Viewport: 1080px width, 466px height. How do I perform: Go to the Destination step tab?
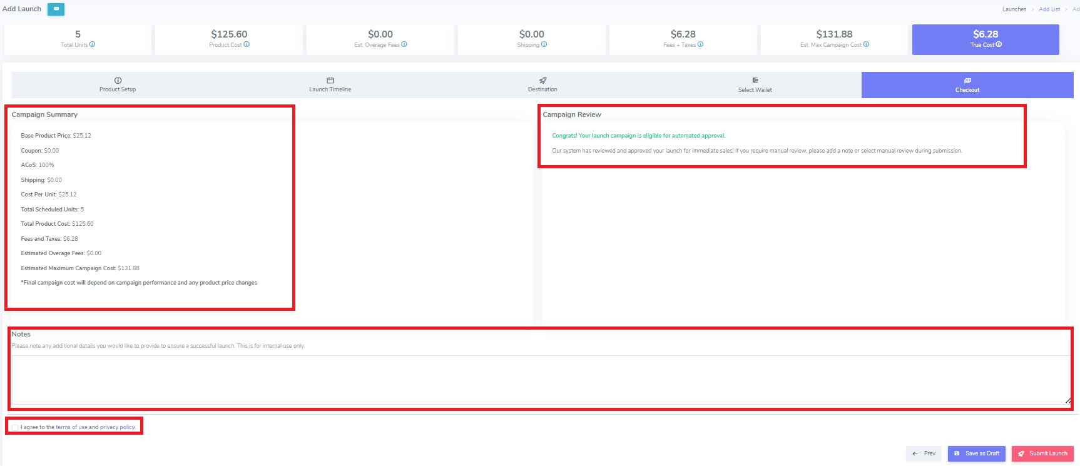click(x=543, y=85)
